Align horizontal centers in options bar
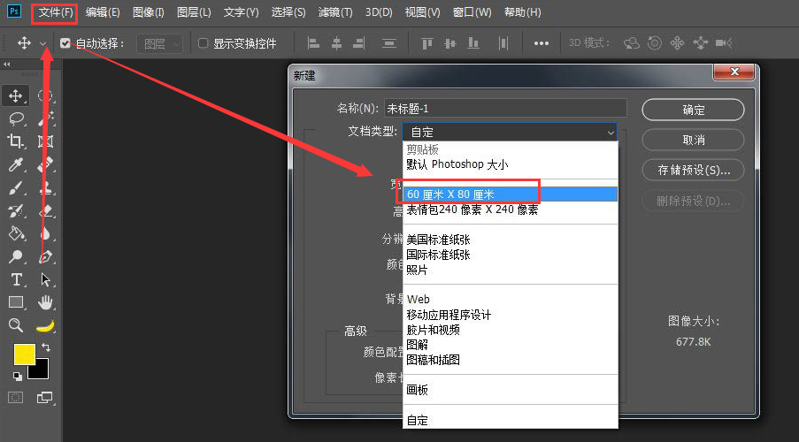 (x=336, y=43)
